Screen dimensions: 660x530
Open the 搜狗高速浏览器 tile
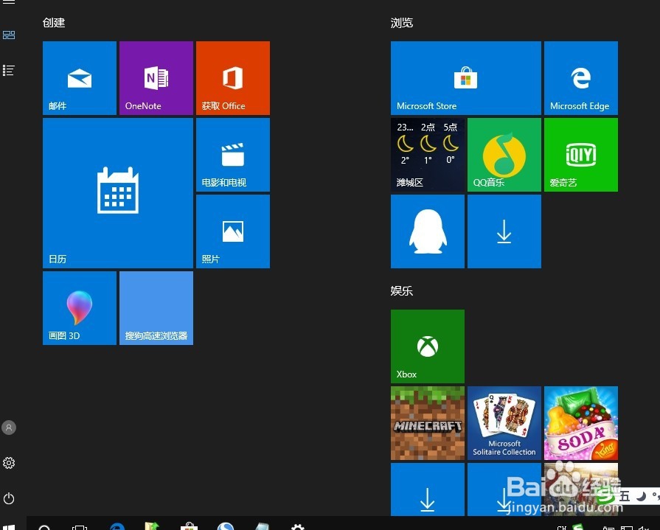156,308
